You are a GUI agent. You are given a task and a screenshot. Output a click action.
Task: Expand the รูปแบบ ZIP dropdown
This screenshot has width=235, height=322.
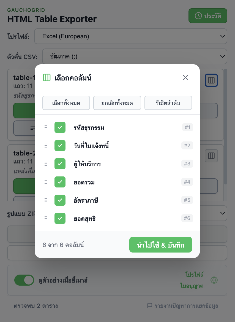222,213
